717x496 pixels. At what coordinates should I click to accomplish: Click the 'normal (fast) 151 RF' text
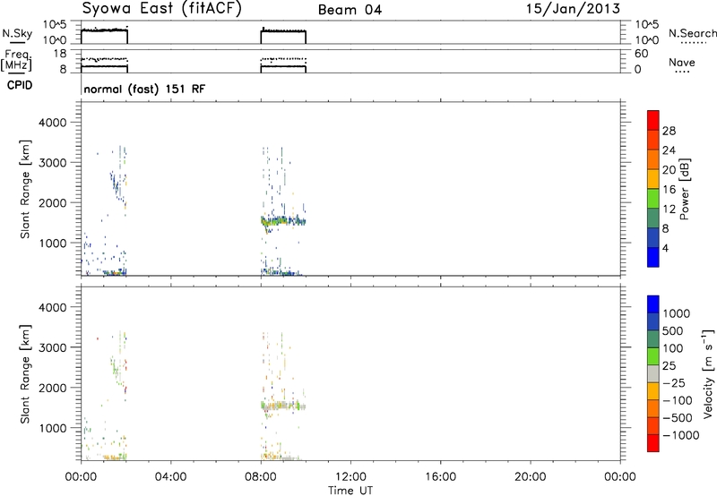click(144, 89)
